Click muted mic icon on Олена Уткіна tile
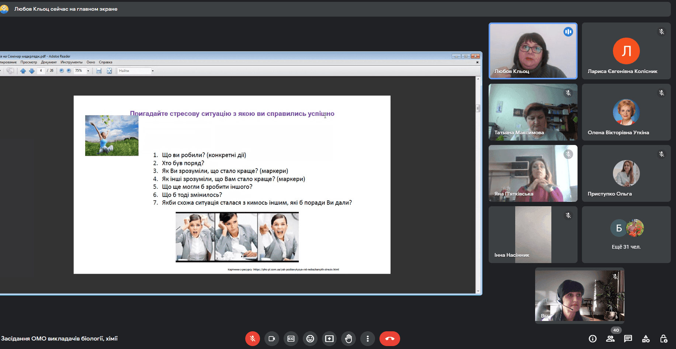This screenshot has width=676, height=349. tap(662, 93)
